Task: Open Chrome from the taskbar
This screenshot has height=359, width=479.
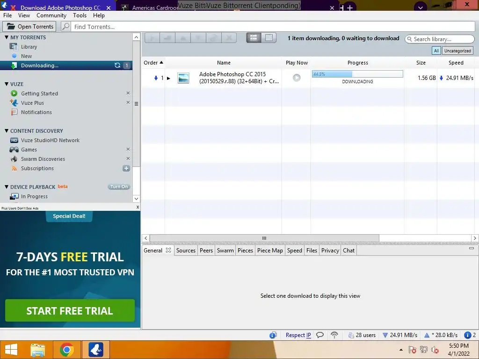Action: 66,350
